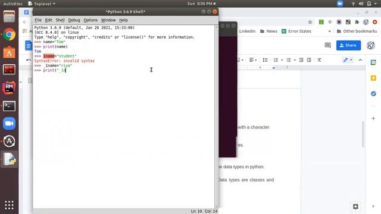
Task: Open the Window menu in IDLE
Action: tap(108, 20)
